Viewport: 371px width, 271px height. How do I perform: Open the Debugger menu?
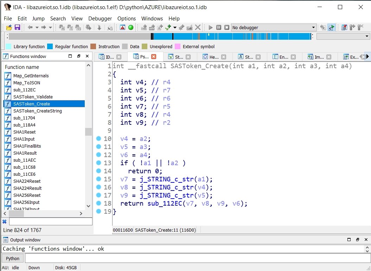coord(100,19)
